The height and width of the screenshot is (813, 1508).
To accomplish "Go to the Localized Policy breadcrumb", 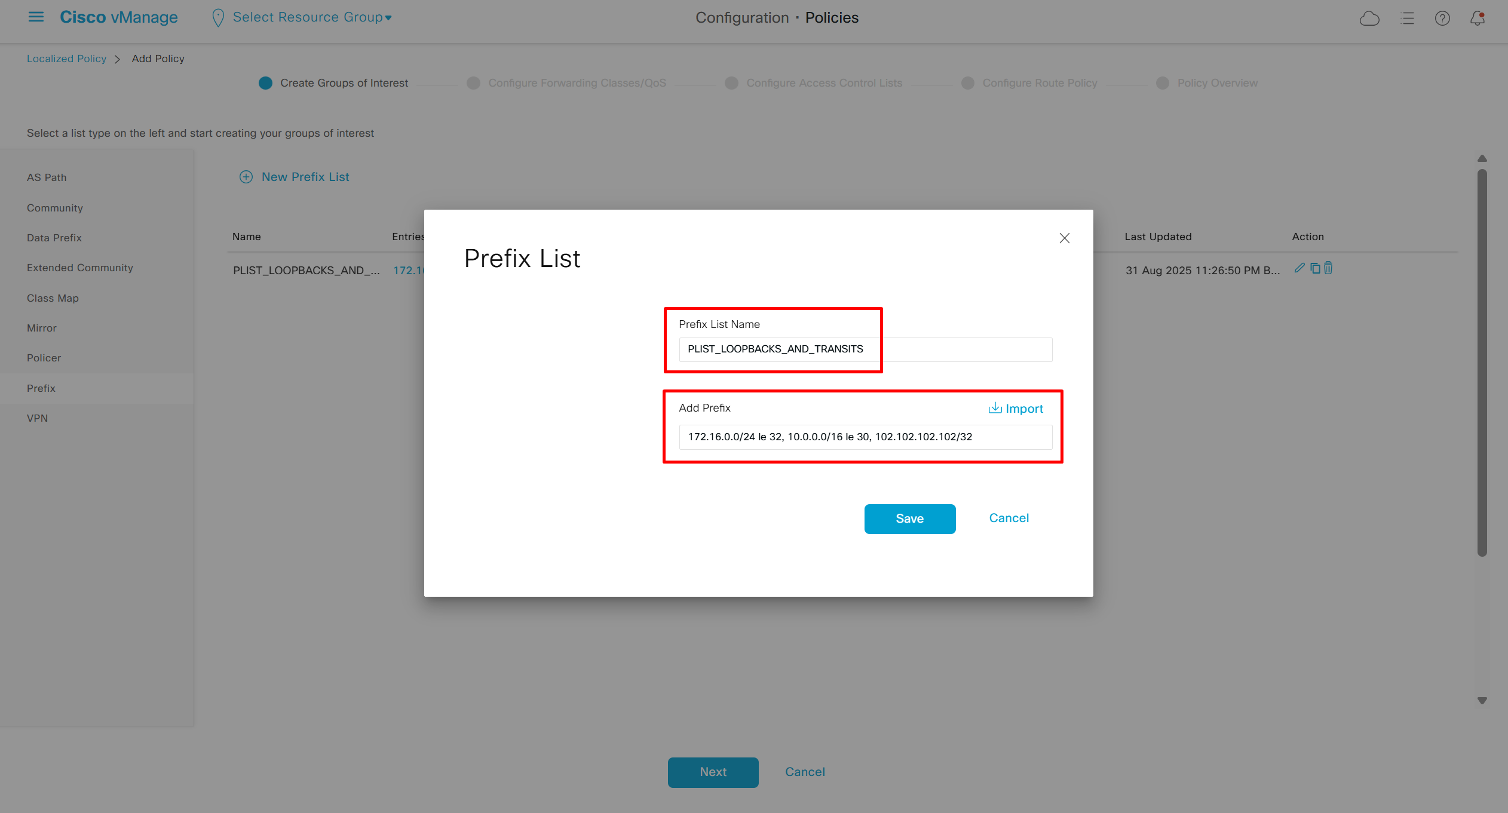I will click(66, 59).
